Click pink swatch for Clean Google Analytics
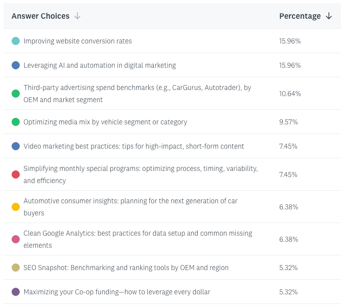Screen dimensions: 341x307 tap(16, 239)
